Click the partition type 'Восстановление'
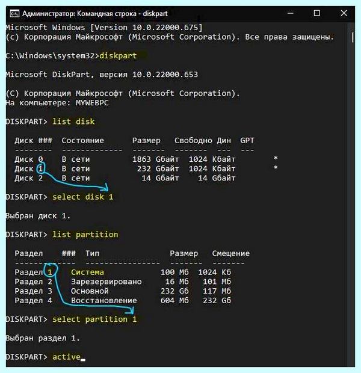The image size is (361, 373). point(104,300)
